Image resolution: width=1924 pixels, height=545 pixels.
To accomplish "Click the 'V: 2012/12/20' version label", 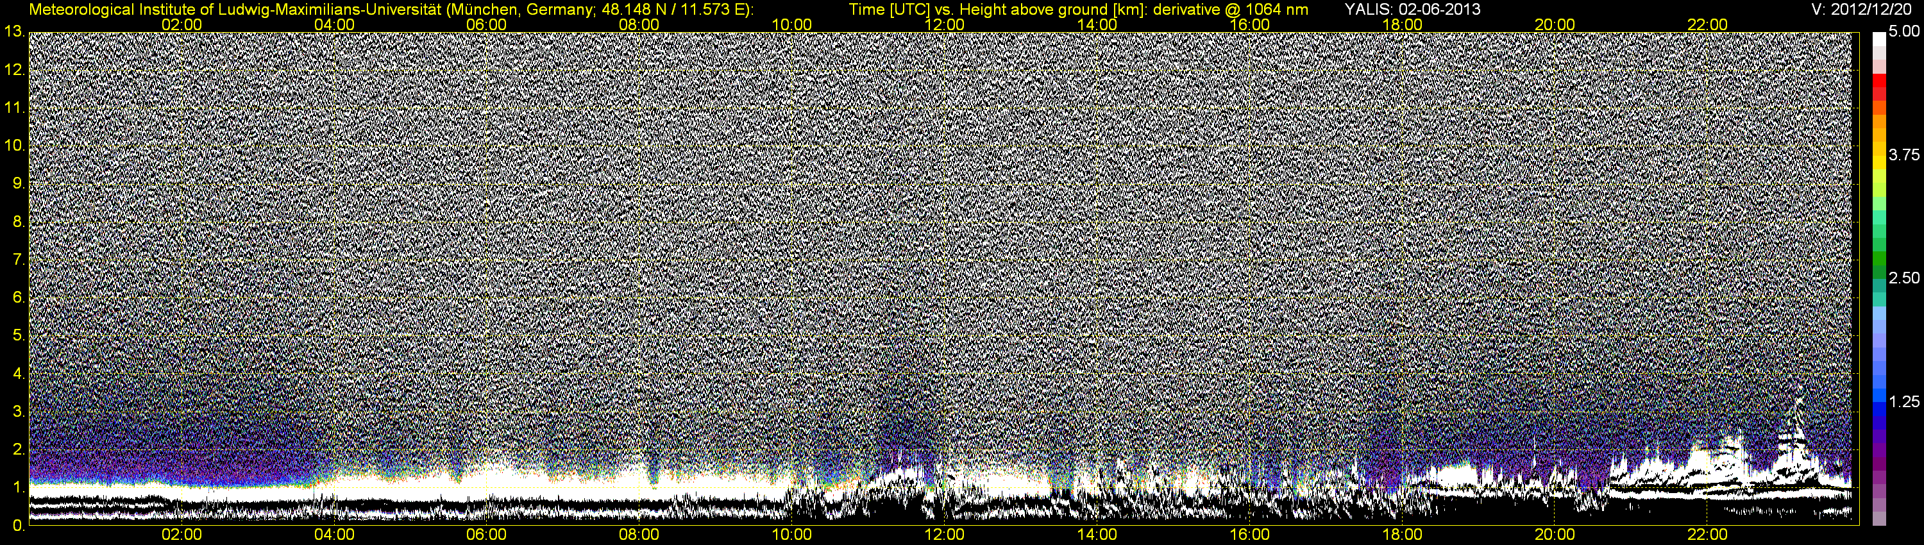I will click(x=1861, y=10).
